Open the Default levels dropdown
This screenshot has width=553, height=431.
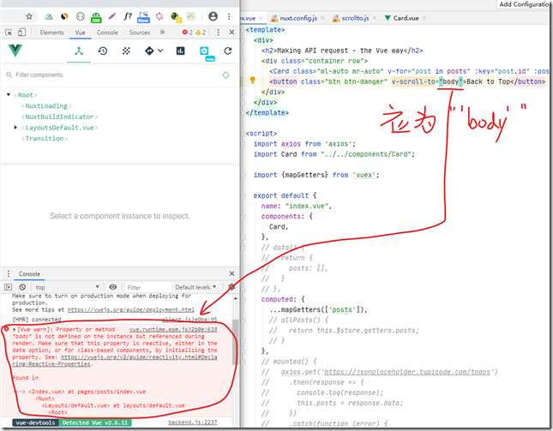pos(195,287)
